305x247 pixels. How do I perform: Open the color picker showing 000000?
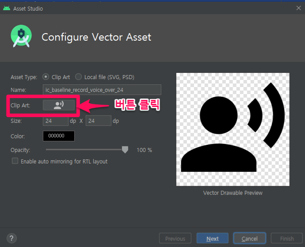[59, 136]
